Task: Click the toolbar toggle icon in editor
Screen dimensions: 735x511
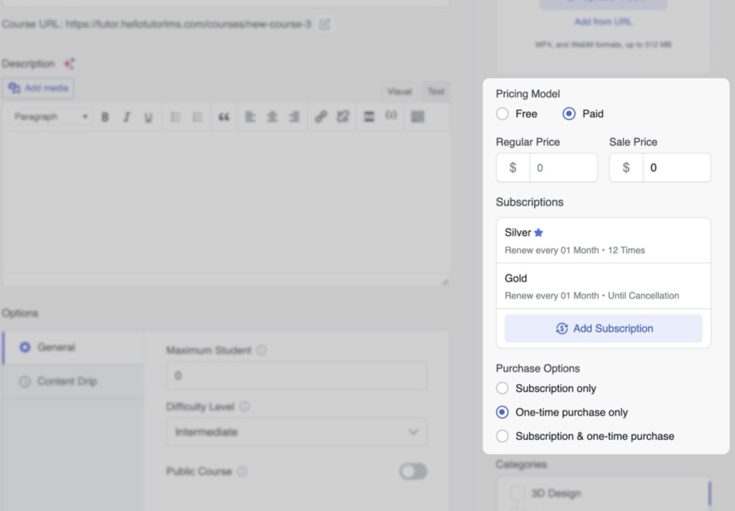Action: pyautogui.click(x=417, y=117)
